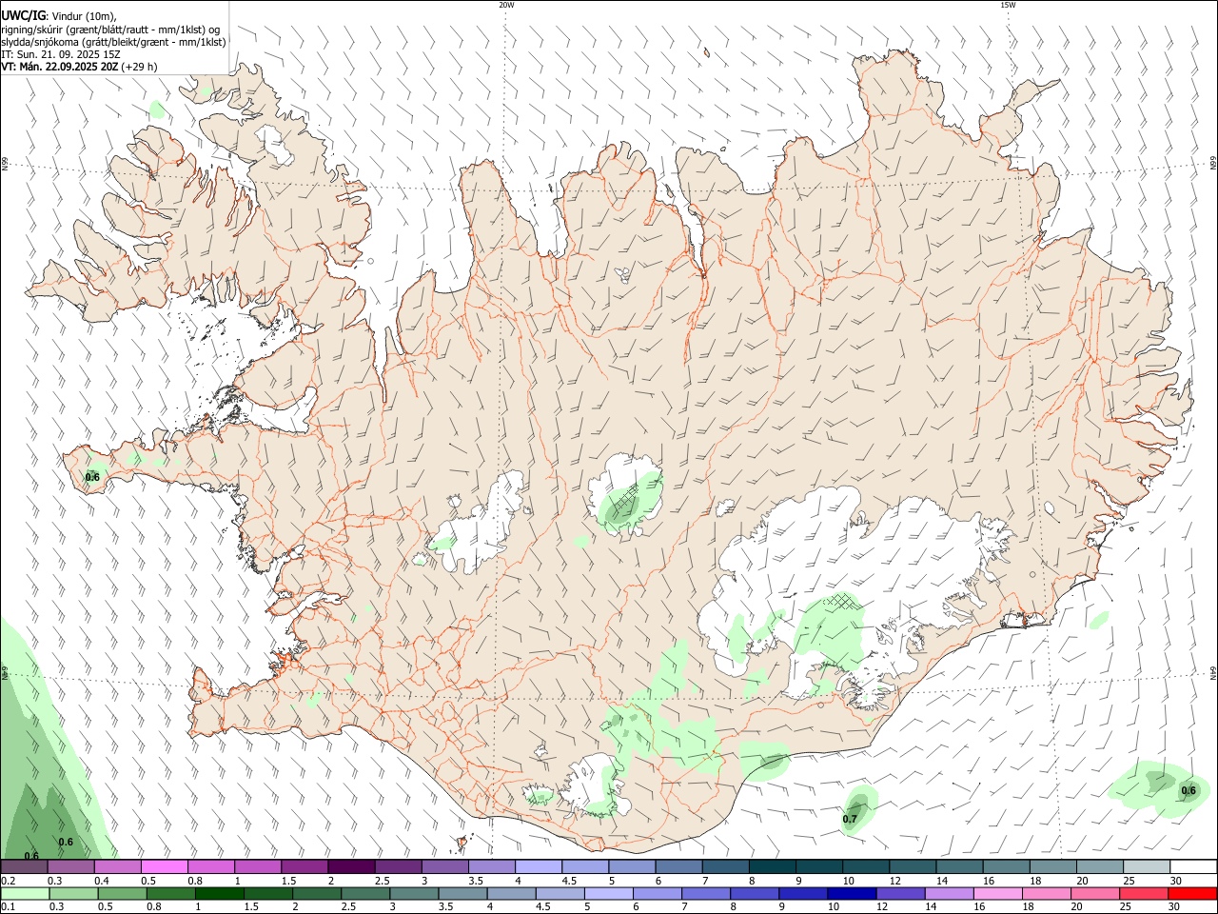Click the pale green 0.1–0.3 swatch in lower legend
Viewport: 1218px width, 914px height.
(26, 893)
